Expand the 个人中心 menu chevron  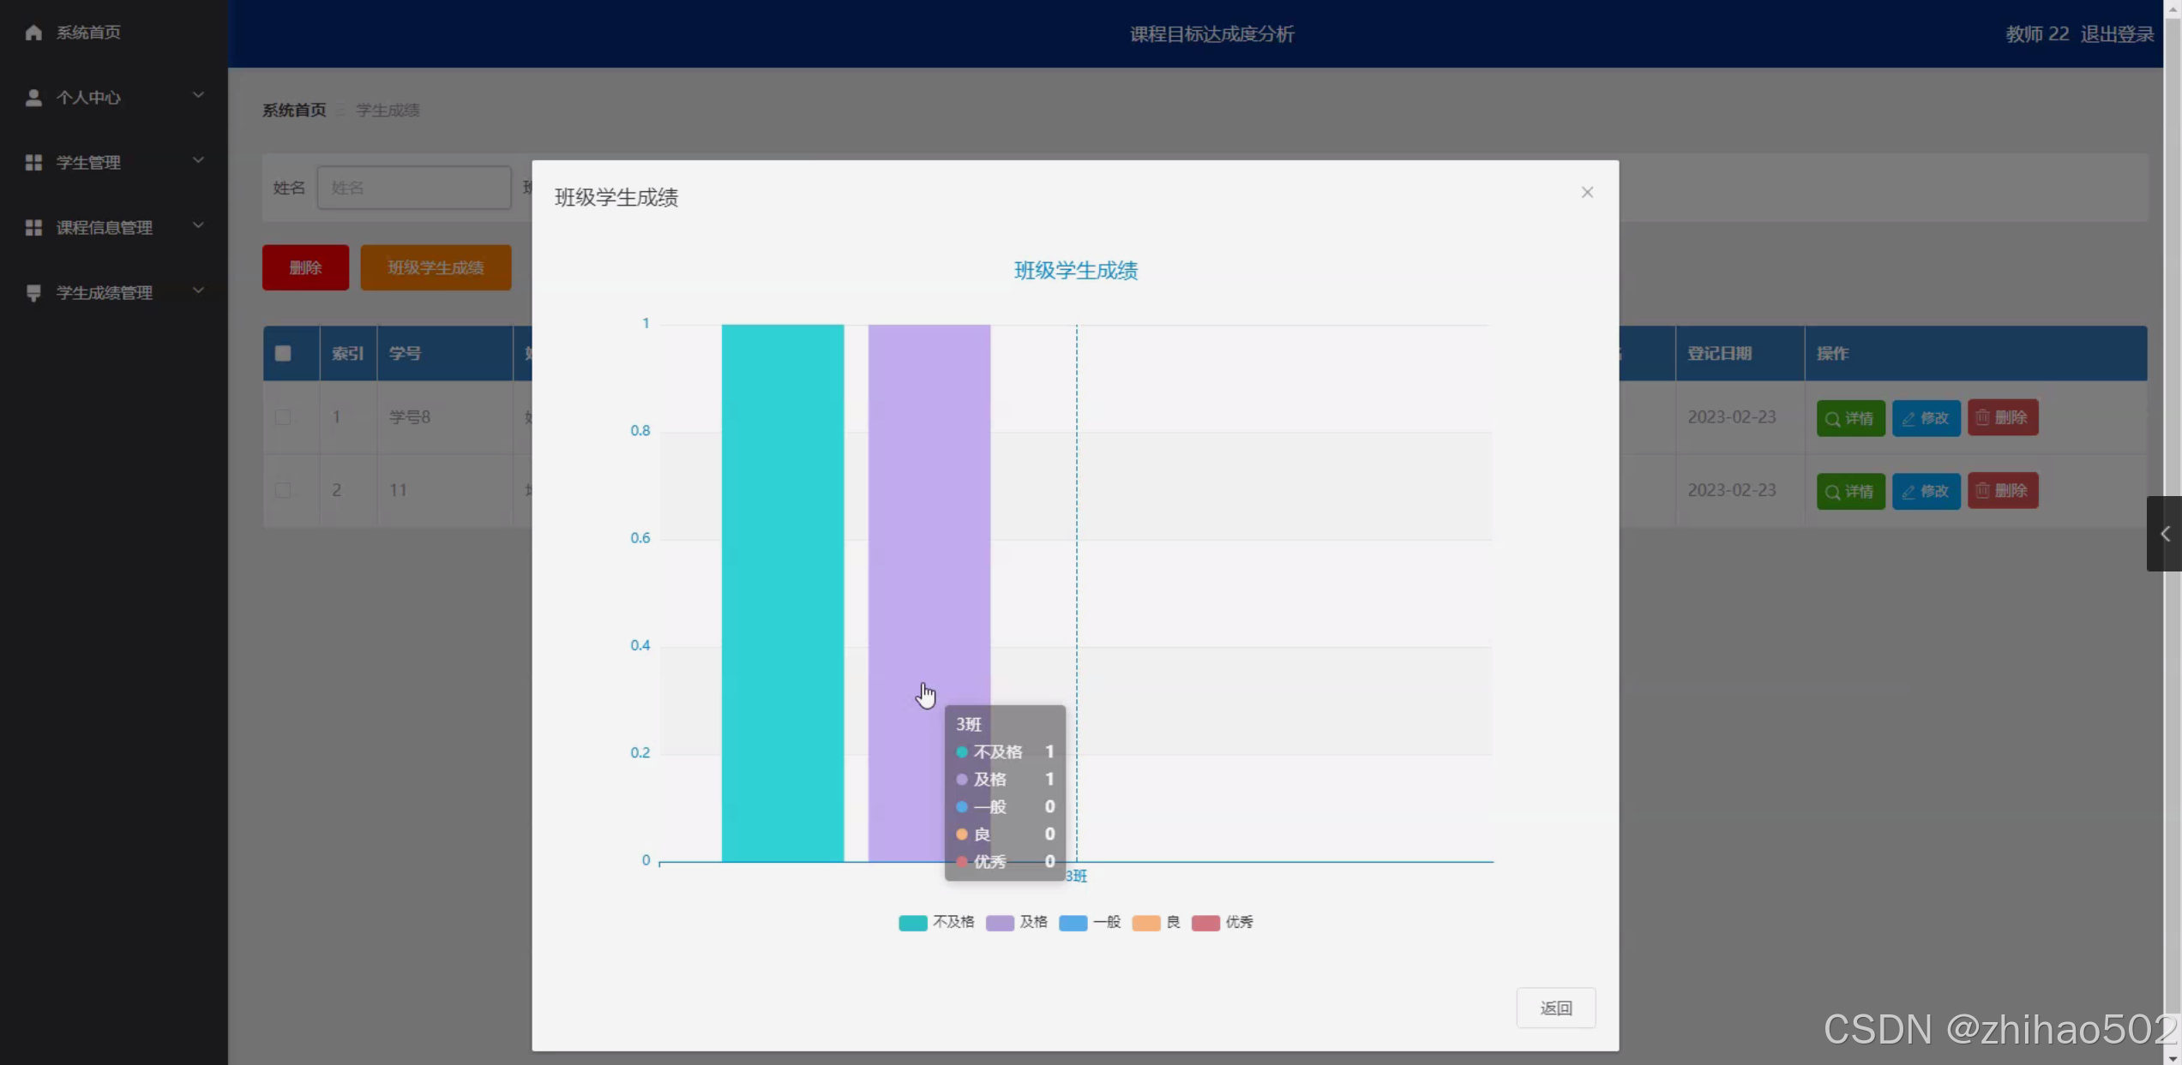198,95
